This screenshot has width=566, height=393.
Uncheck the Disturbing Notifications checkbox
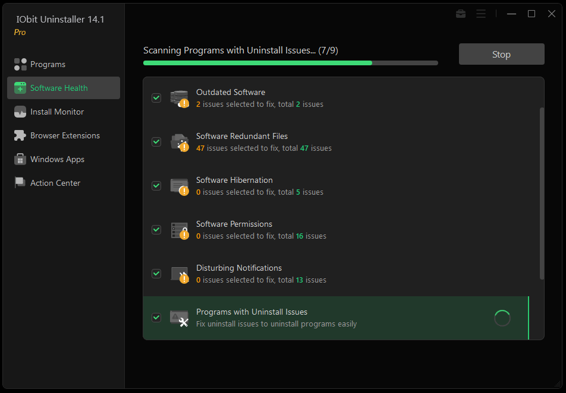[156, 274]
